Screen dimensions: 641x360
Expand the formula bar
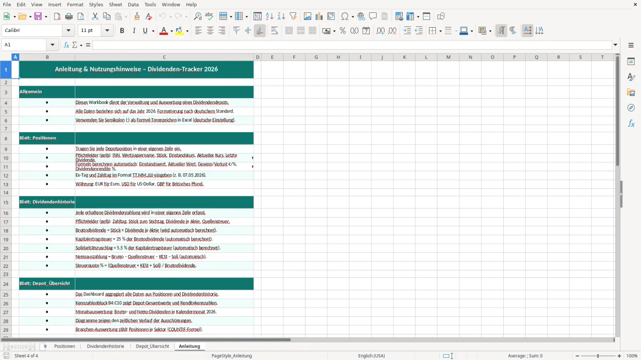pos(615,45)
